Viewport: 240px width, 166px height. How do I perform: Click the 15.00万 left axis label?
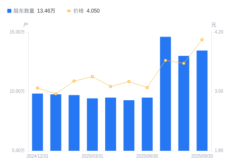(17, 32)
